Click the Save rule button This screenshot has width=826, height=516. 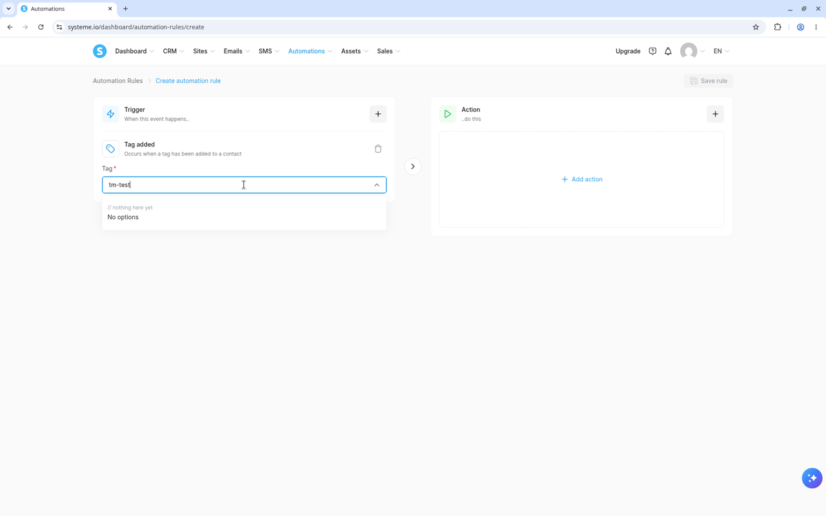[x=709, y=81]
